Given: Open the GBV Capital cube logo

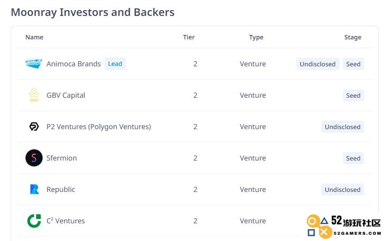Looking at the screenshot, I should click(x=34, y=95).
